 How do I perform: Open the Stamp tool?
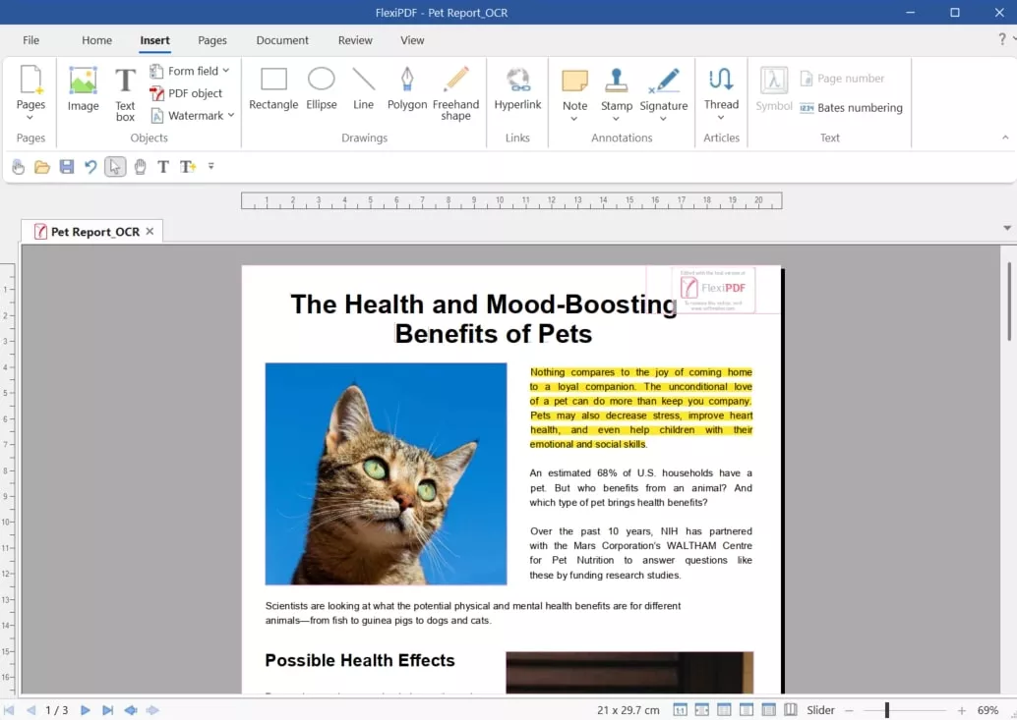click(616, 88)
